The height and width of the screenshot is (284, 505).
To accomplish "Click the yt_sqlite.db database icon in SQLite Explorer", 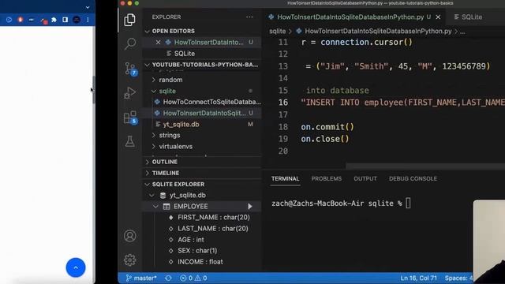I will tap(163, 196).
